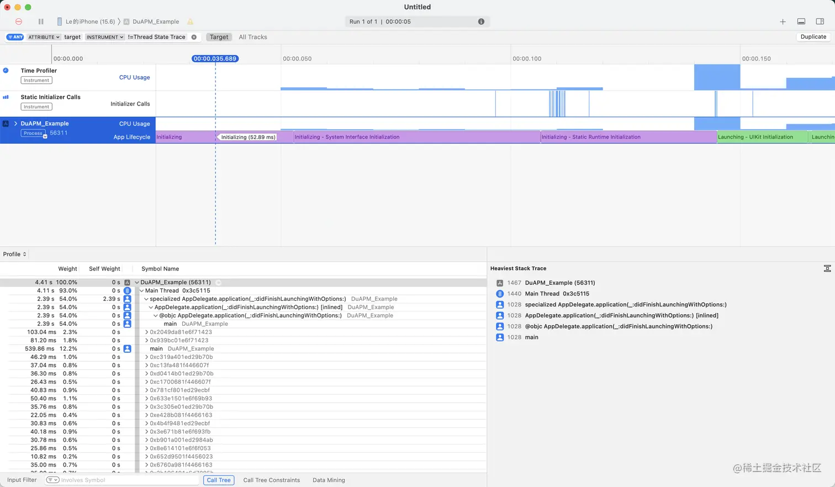
Task: Open the Data Mining tab
Action: (329, 480)
